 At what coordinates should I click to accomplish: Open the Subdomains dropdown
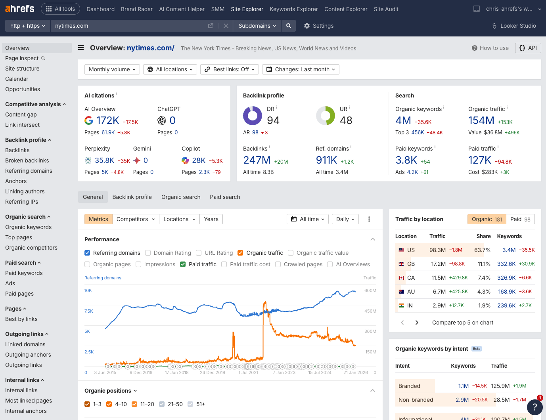(257, 26)
